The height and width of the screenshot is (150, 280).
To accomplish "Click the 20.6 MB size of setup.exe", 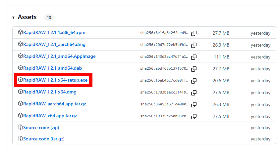I will pos(221,81).
